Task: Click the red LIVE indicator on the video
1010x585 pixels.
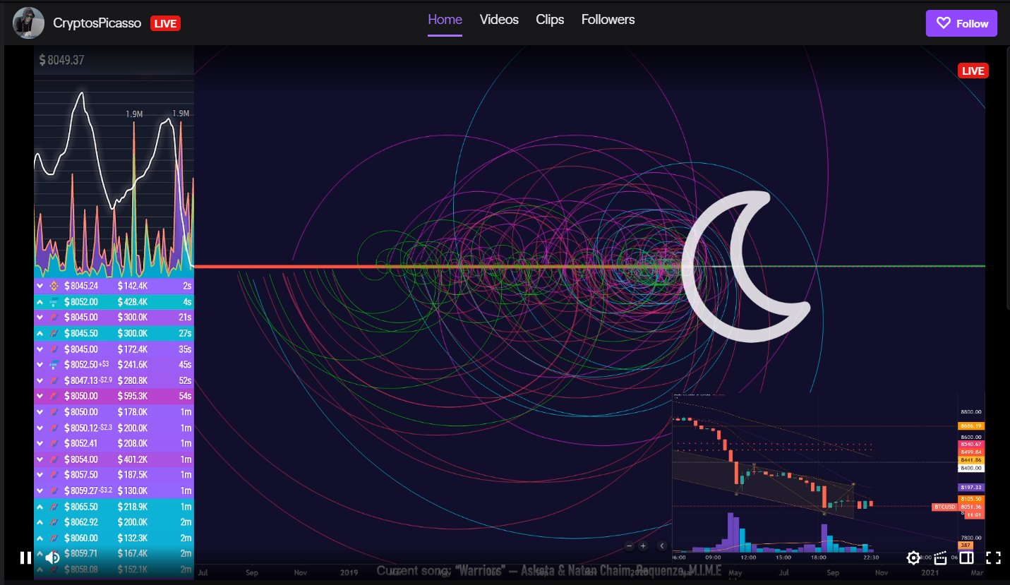Action: click(x=973, y=71)
